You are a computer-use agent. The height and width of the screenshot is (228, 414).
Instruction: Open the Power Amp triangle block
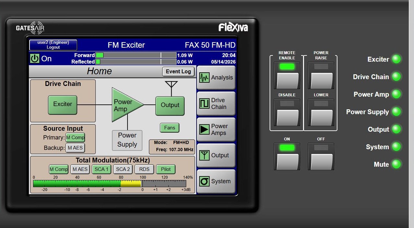125,105
